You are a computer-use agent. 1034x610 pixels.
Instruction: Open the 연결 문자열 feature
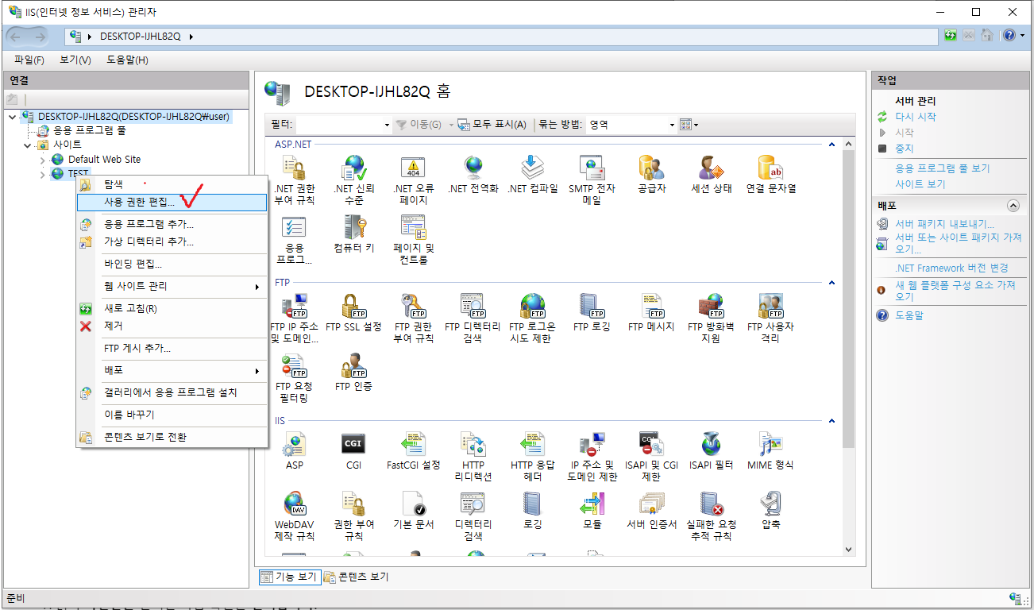point(770,175)
